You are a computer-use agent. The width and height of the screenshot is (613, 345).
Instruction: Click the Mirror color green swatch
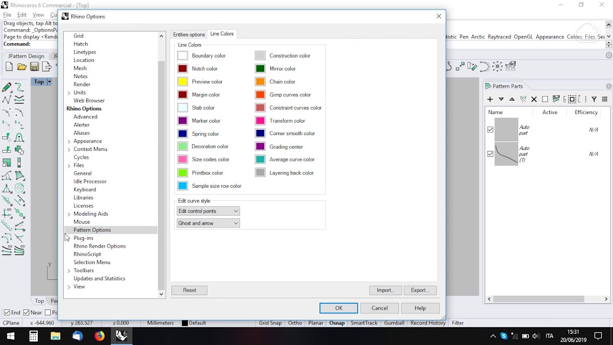tap(260, 69)
